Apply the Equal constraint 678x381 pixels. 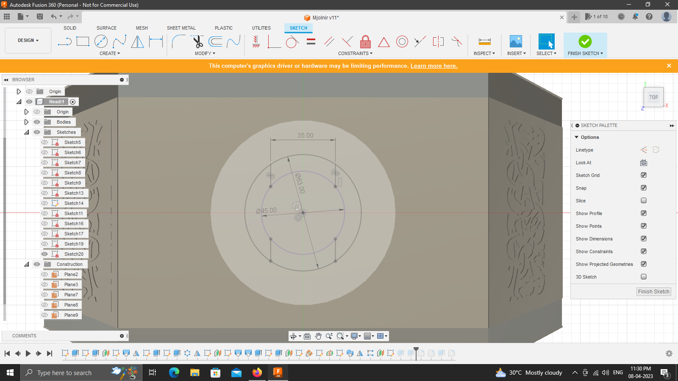pos(311,41)
